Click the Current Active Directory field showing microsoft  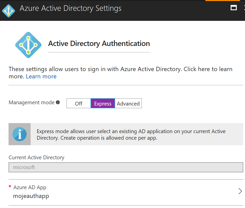click(x=126, y=167)
